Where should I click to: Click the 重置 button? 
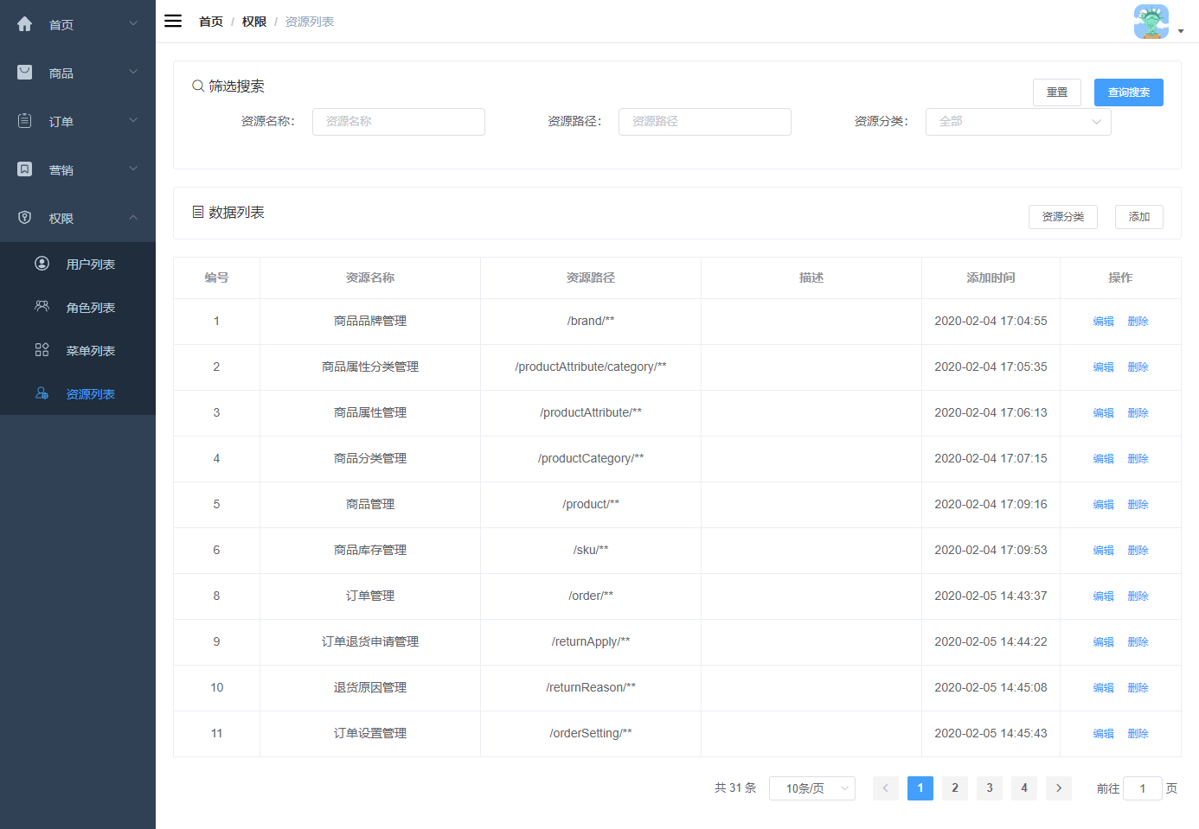pos(1056,92)
